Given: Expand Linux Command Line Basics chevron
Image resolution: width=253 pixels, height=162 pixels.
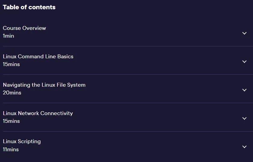Looking at the screenshot, I should [245, 62].
